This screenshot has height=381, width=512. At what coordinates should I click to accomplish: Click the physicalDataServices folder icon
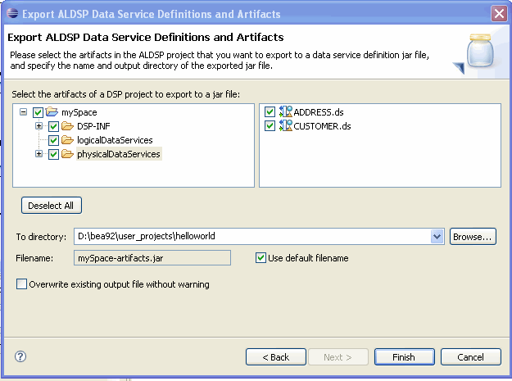pyautogui.click(x=68, y=154)
